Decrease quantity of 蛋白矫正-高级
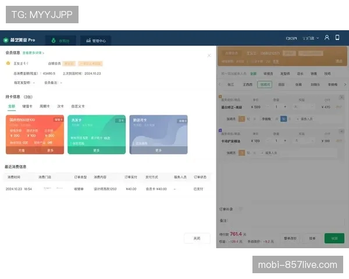This screenshot has width=349, height=279. coord(268,107)
